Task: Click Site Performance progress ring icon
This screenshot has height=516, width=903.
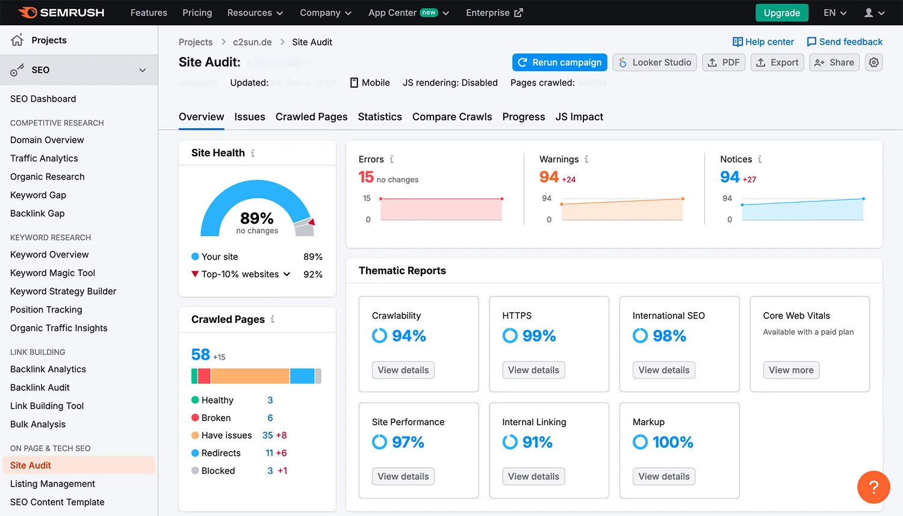Action: pos(379,442)
